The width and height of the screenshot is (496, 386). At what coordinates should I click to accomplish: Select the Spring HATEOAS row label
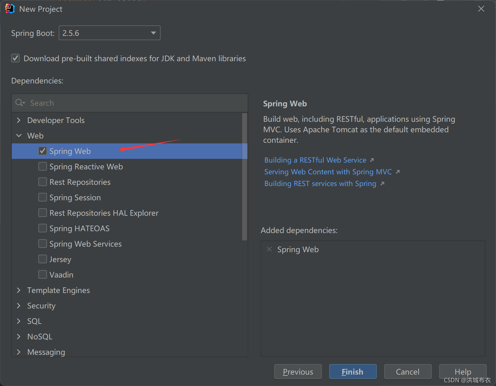(x=79, y=228)
